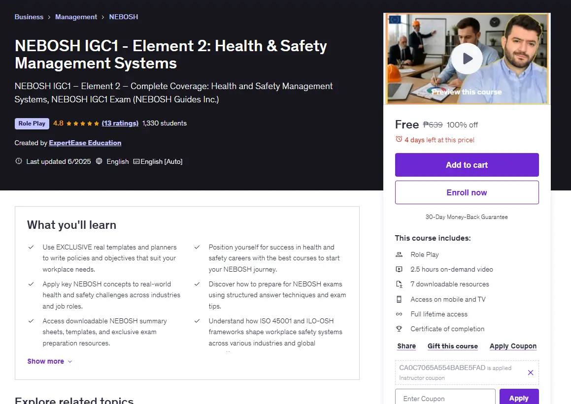Expand Show more in What you'll learn
This screenshot has height=404, width=571.
(x=50, y=361)
